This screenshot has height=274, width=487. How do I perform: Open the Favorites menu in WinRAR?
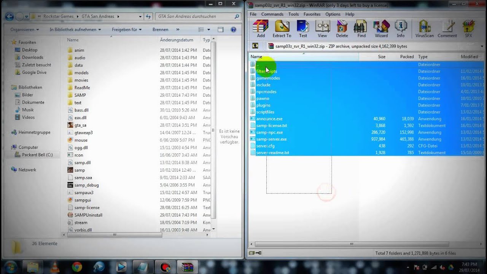click(x=312, y=14)
